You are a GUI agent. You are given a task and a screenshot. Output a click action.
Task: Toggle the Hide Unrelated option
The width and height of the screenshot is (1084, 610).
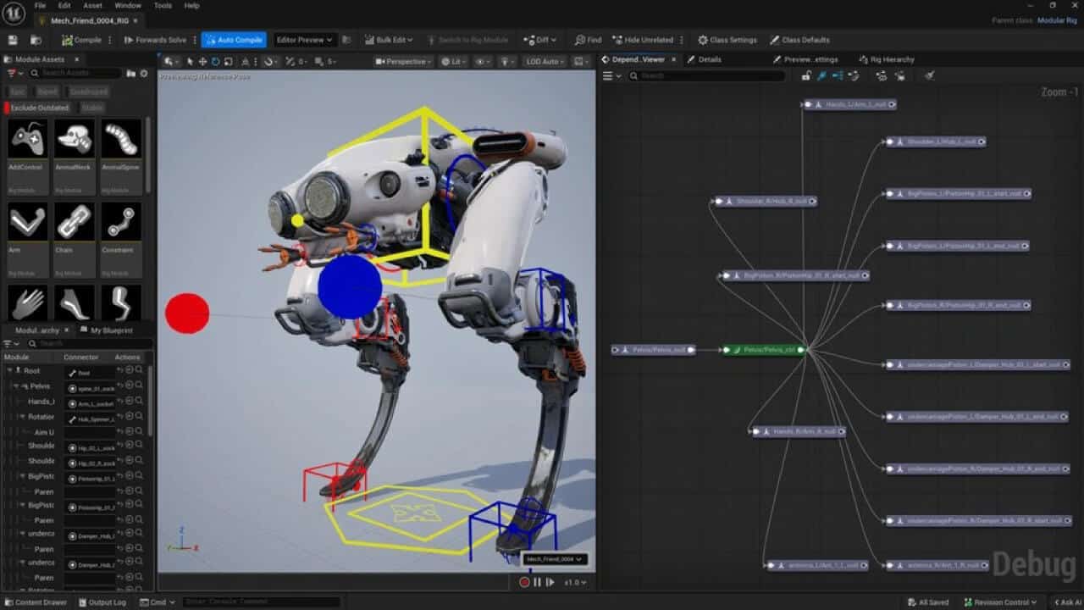coord(643,40)
